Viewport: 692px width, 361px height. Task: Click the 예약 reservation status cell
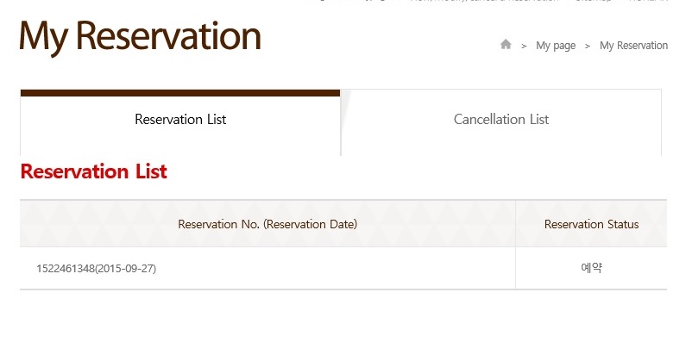[x=591, y=268]
